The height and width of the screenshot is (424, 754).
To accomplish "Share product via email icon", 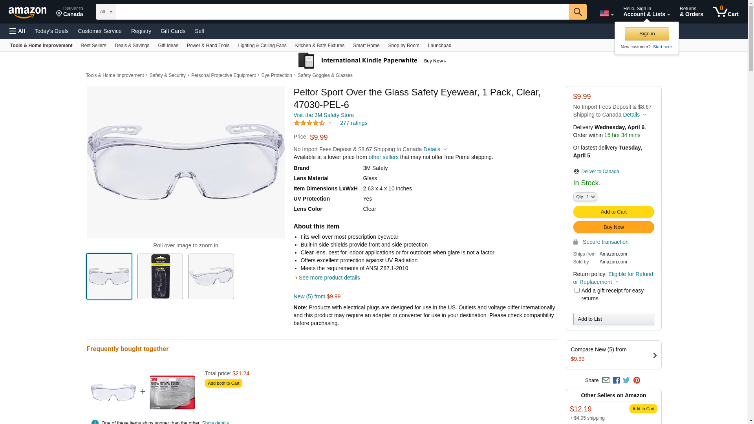I will click(x=606, y=380).
